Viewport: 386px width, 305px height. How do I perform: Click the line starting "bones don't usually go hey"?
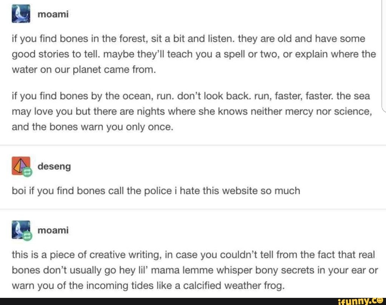click(195, 270)
